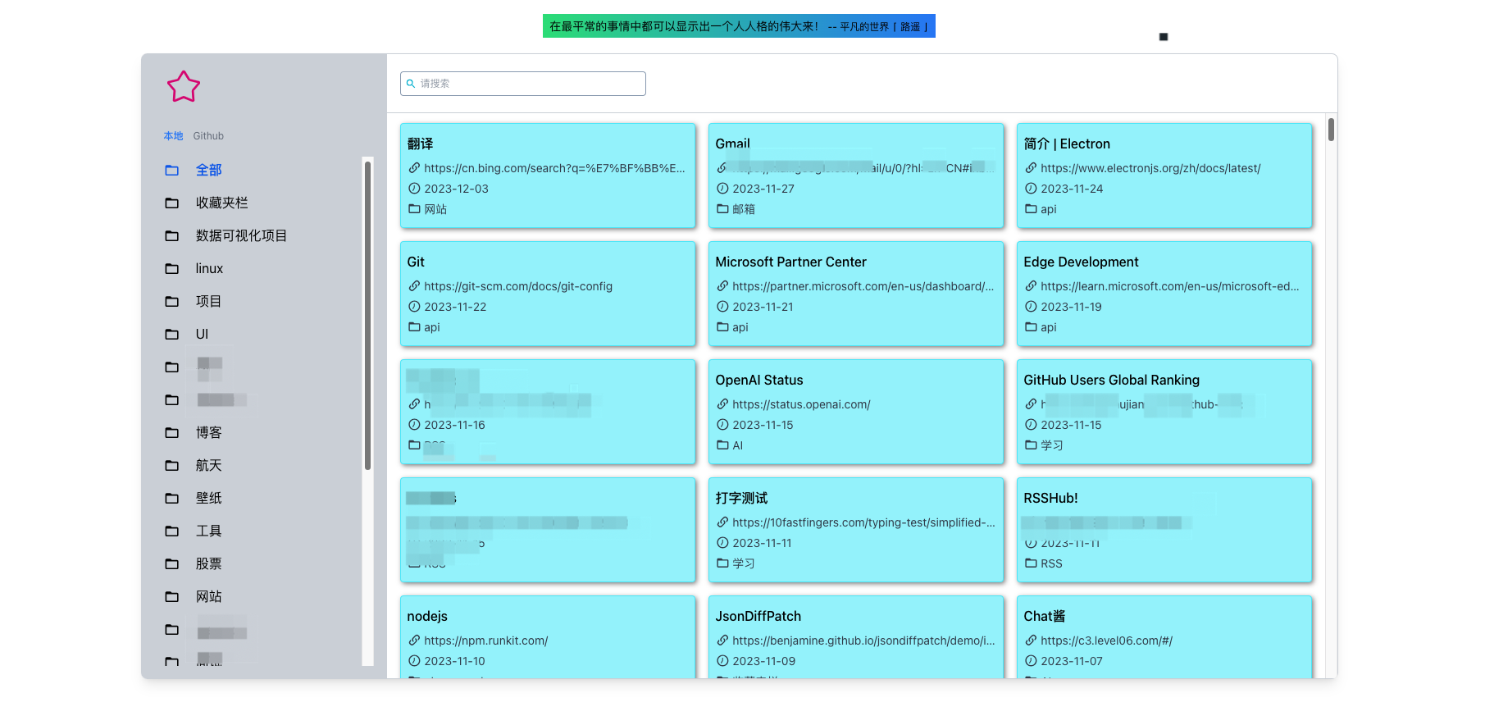1485x725 pixels.
Task: Click link icon on Chat酱 card
Action: coord(1031,641)
